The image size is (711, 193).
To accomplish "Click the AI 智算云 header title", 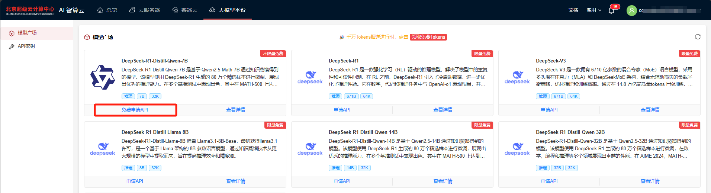I will pyautogui.click(x=72, y=10).
